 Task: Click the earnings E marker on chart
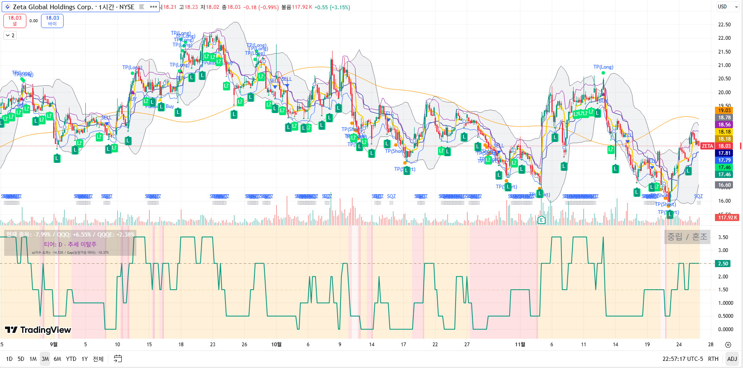[541, 220]
